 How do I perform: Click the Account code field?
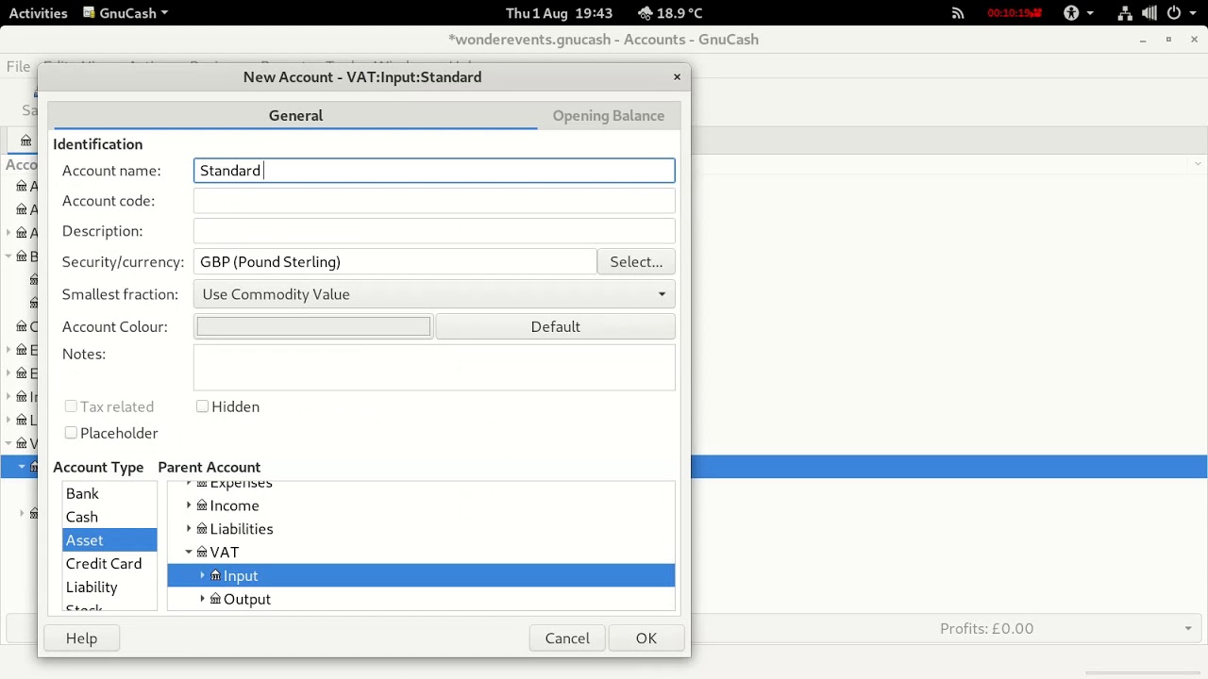click(x=434, y=201)
